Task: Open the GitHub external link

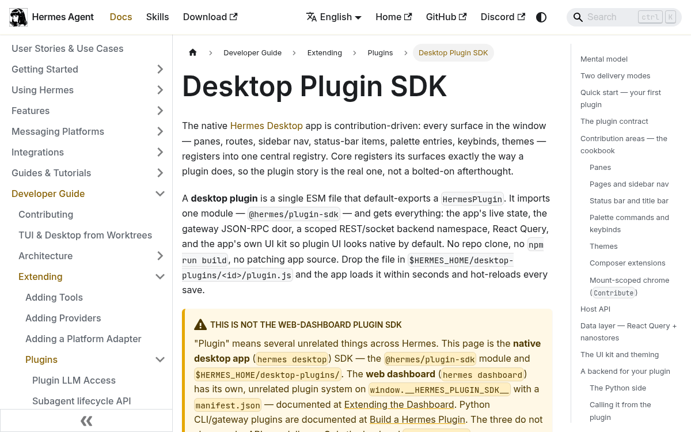Action: click(x=446, y=17)
